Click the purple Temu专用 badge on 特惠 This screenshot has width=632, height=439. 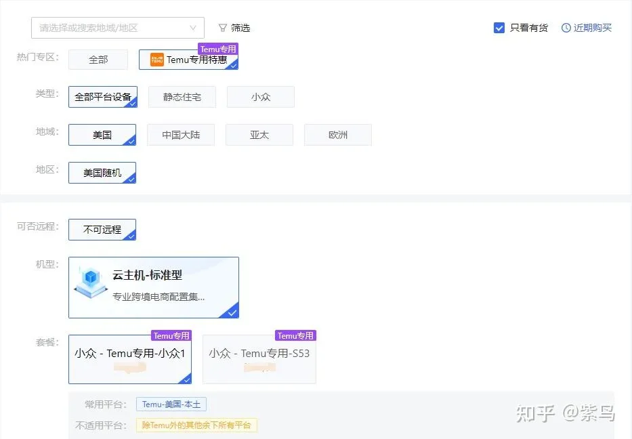218,49
